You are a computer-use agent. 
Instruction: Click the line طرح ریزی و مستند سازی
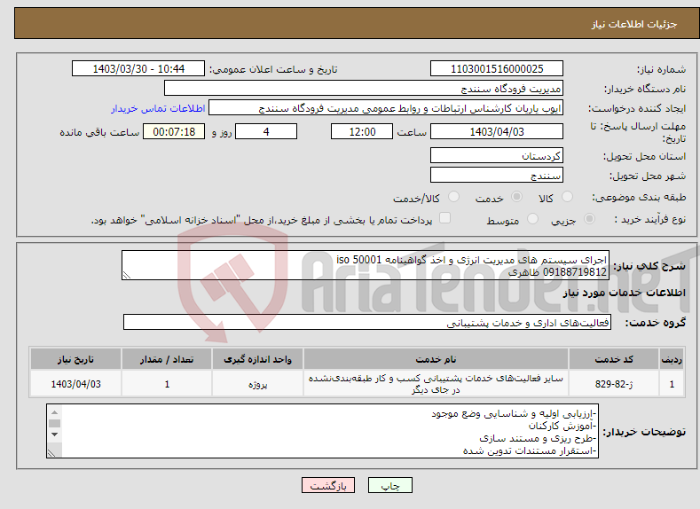point(538,439)
